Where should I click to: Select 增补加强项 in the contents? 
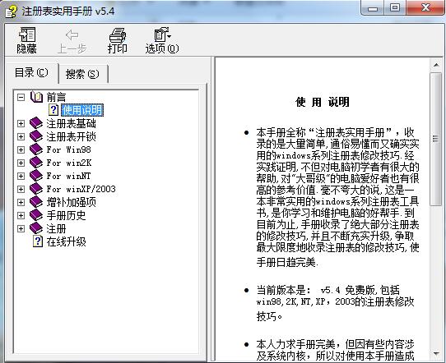pyautogui.click(x=71, y=202)
